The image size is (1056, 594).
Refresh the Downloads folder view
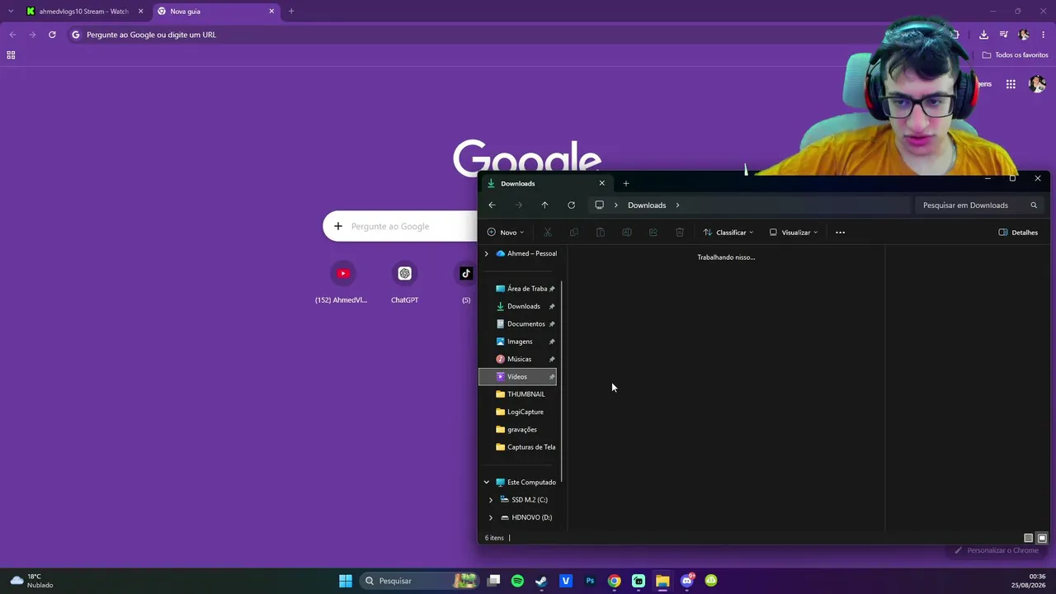pyautogui.click(x=571, y=205)
